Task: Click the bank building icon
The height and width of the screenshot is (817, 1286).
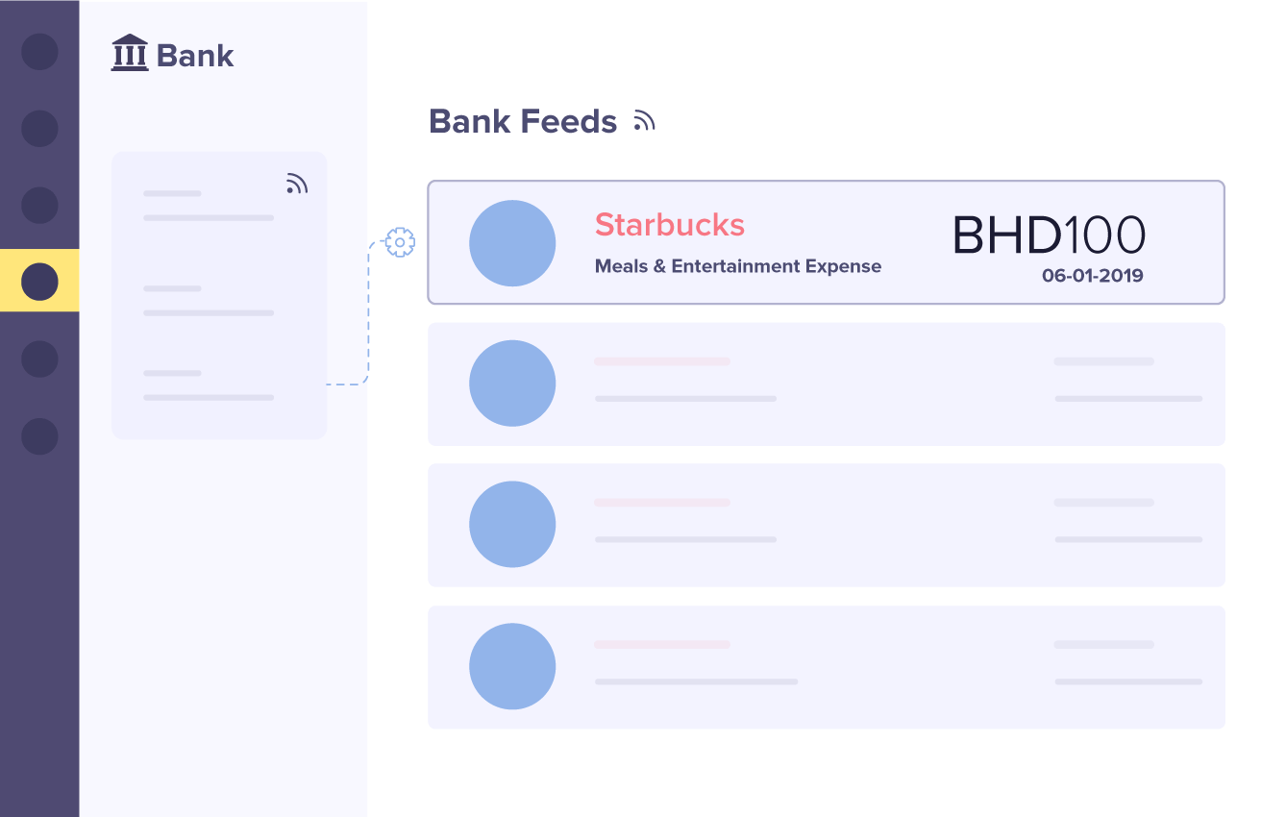Action: click(x=130, y=53)
